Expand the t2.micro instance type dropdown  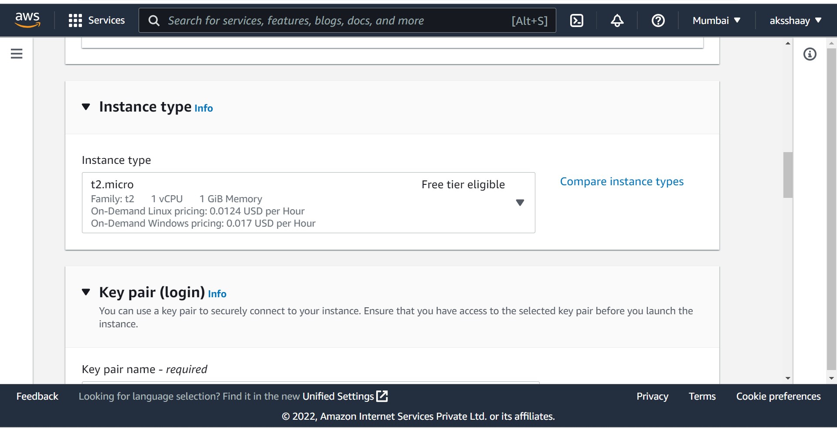click(520, 203)
